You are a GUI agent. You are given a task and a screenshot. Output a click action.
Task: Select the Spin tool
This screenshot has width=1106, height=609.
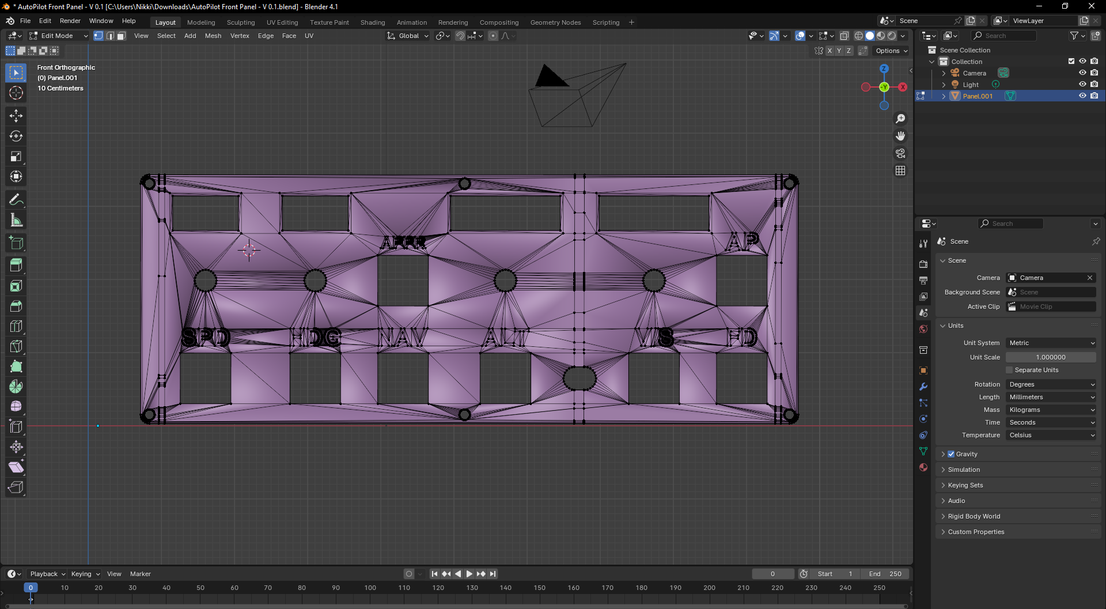click(x=16, y=387)
